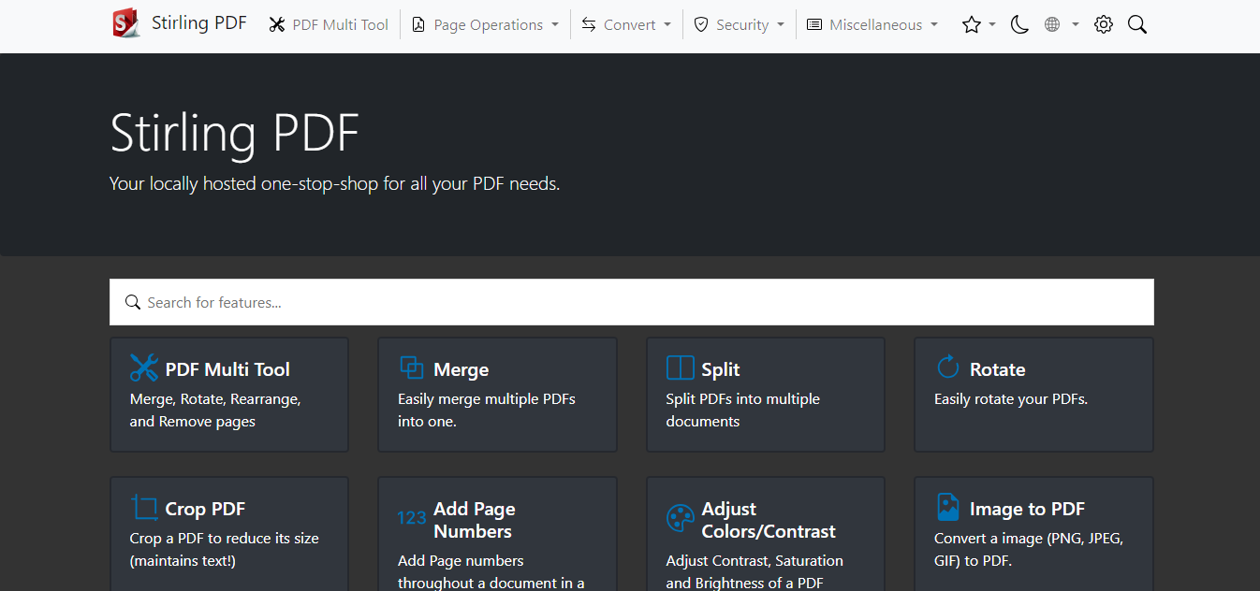
Task: Click the tools icon on PDF Multi Tool card
Action: (144, 368)
